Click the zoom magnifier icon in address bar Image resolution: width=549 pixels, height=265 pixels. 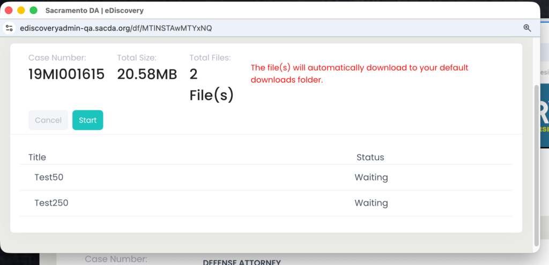[527, 28]
